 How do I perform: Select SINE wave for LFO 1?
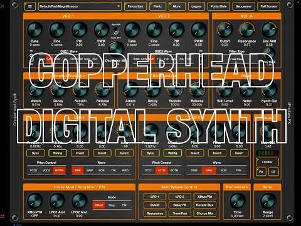(78, 170)
